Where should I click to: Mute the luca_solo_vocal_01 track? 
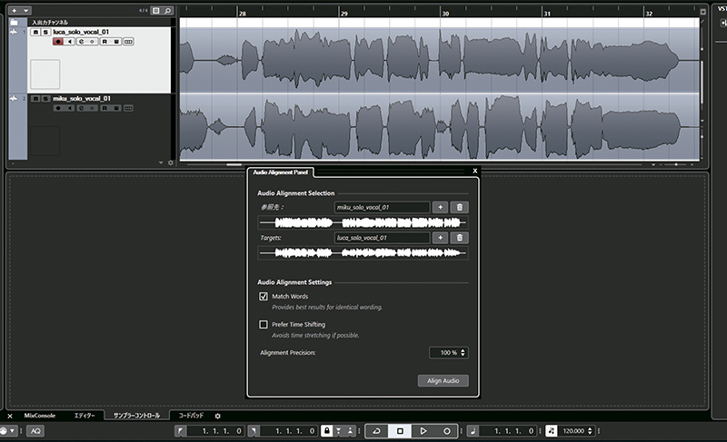click(x=35, y=32)
